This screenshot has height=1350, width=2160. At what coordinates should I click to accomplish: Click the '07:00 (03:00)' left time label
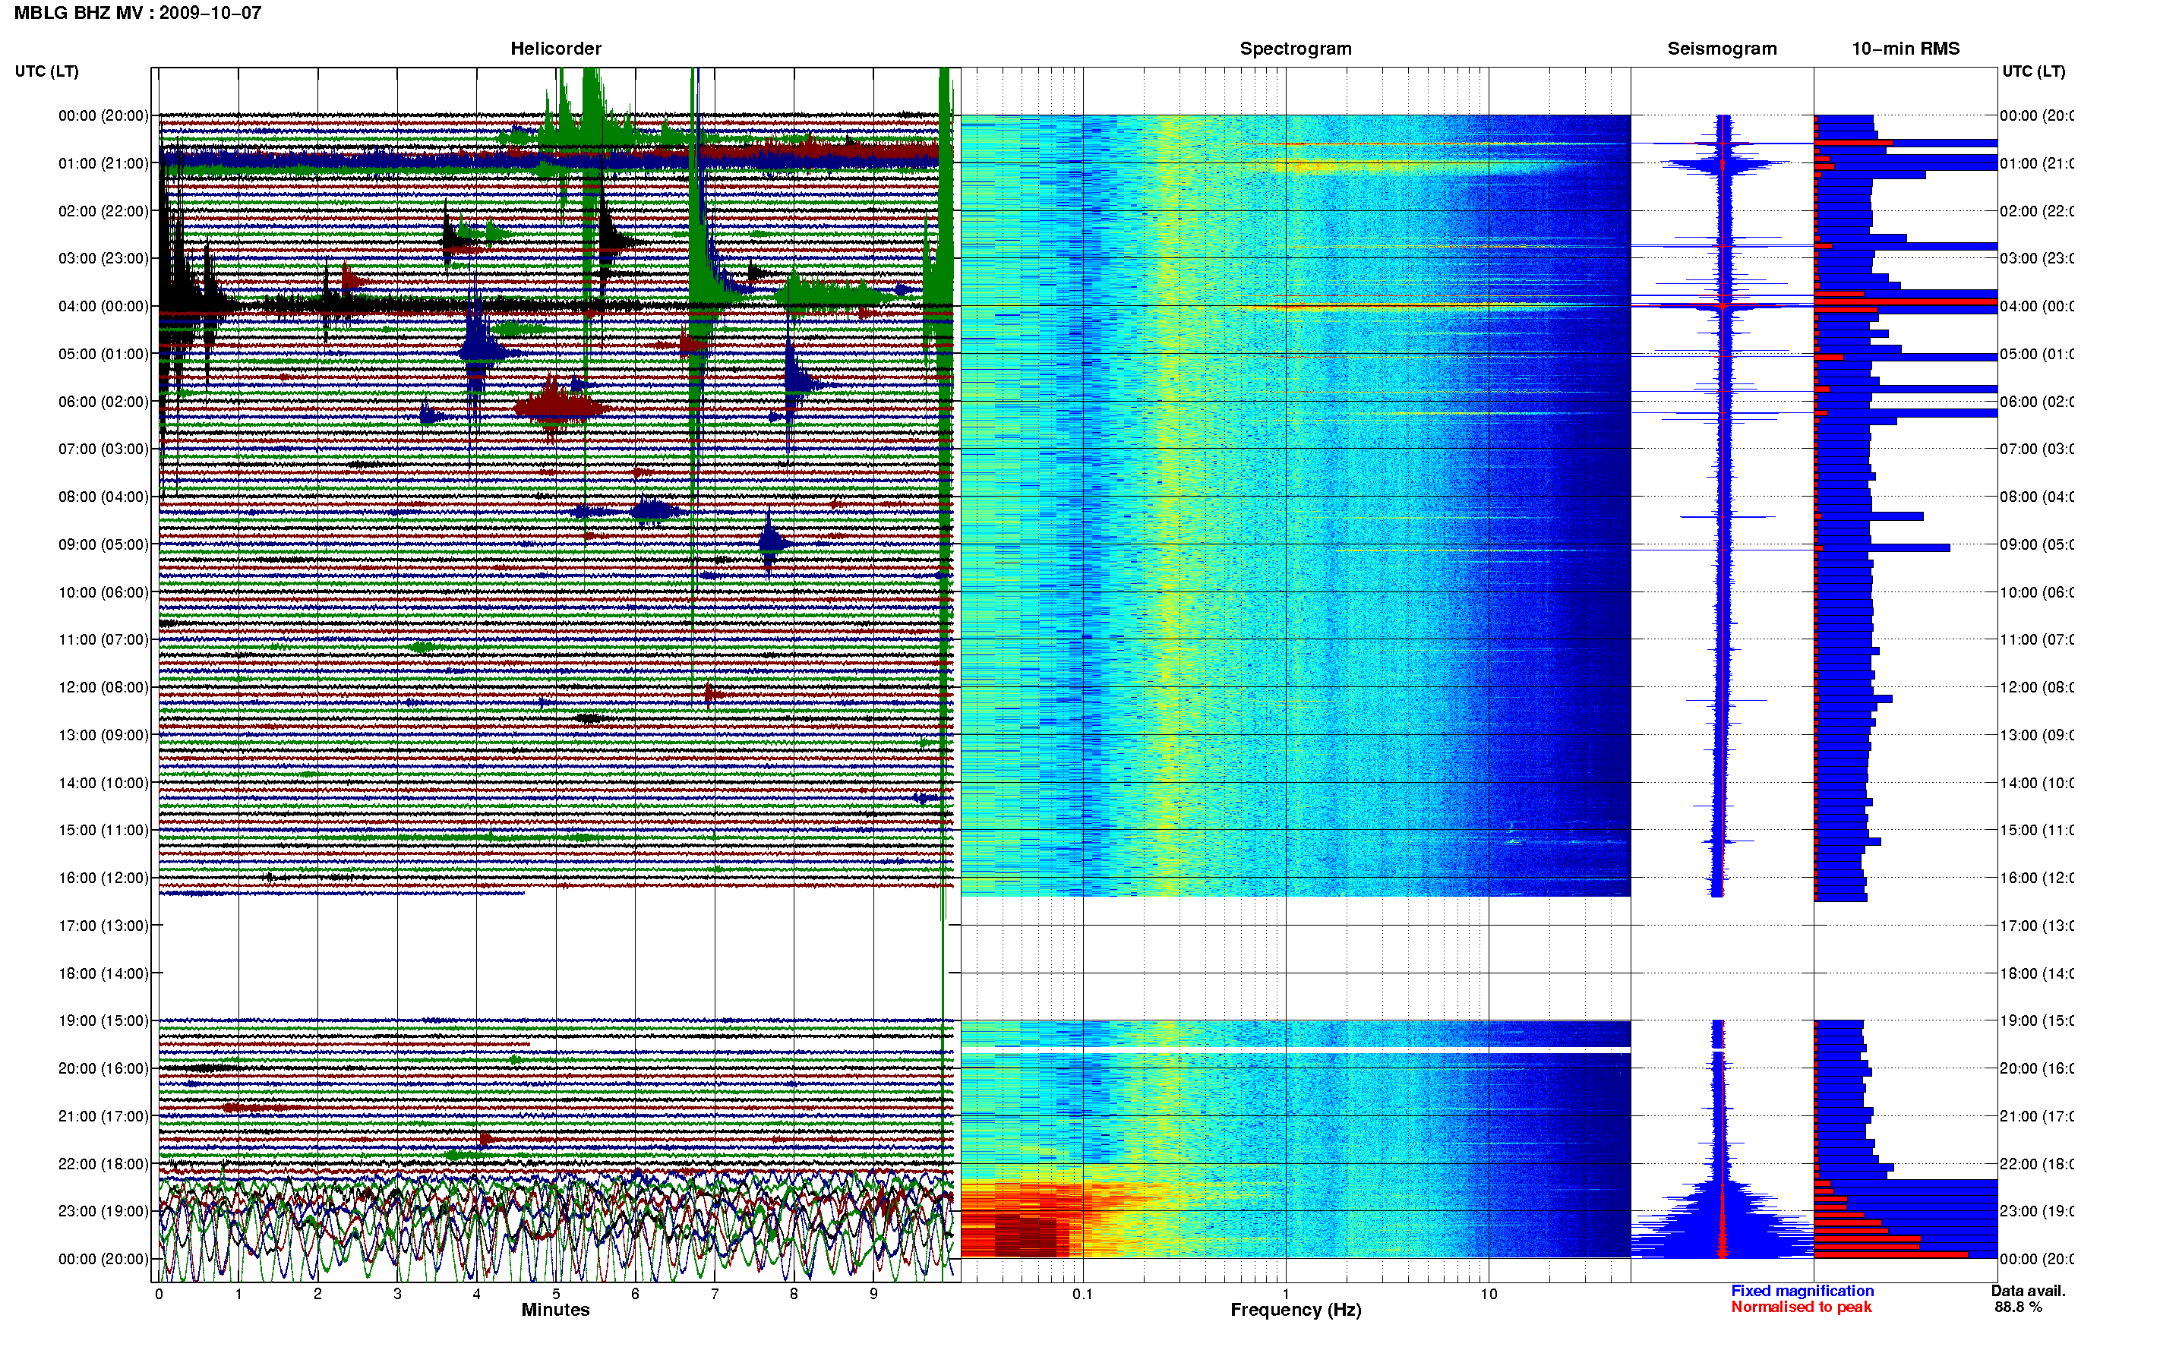[x=103, y=449]
